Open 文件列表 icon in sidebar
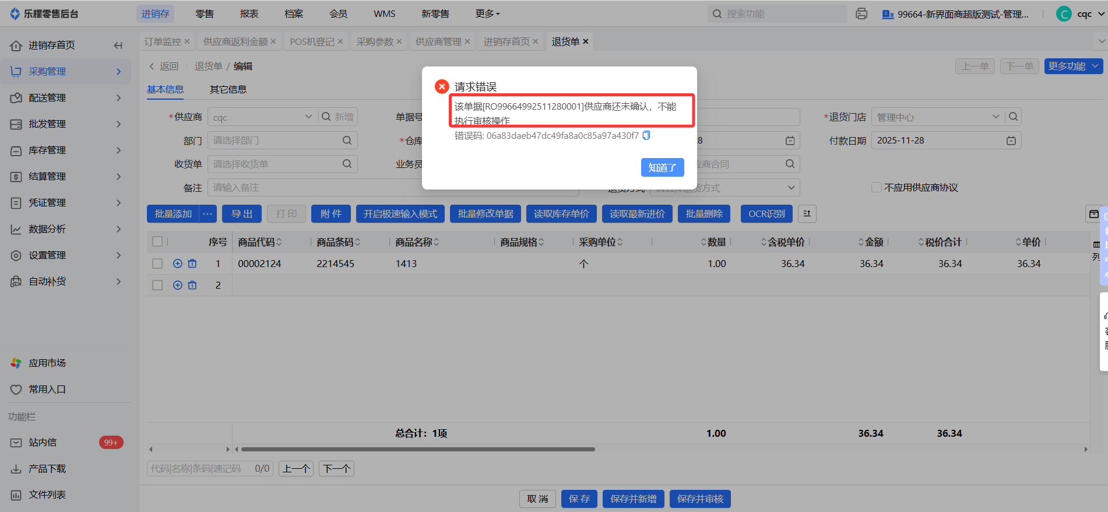The width and height of the screenshot is (1108, 512). (16, 495)
